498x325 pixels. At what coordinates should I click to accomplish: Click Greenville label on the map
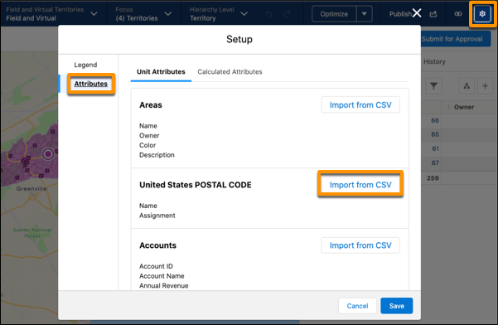point(31,189)
